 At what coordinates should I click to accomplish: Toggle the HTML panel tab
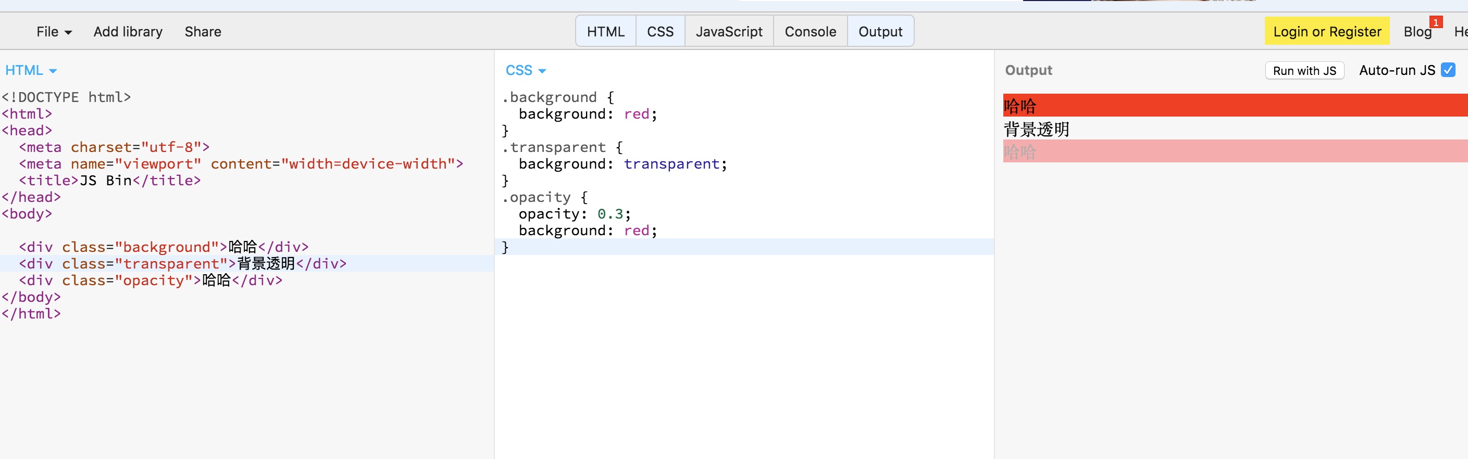[606, 31]
